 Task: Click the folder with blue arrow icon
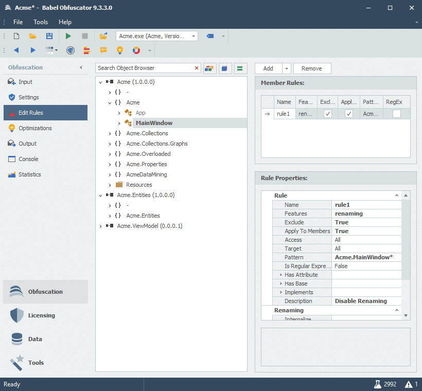click(x=103, y=36)
